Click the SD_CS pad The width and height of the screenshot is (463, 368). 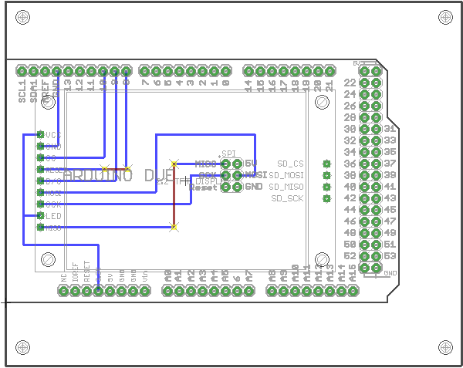(x=326, y=164)
